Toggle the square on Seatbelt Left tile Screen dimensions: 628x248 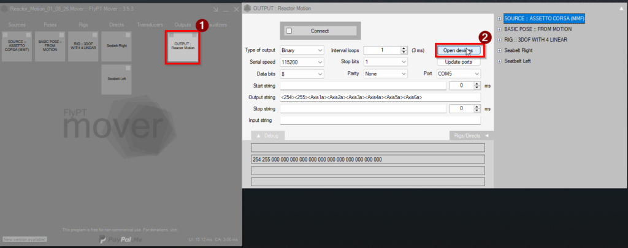128,67
